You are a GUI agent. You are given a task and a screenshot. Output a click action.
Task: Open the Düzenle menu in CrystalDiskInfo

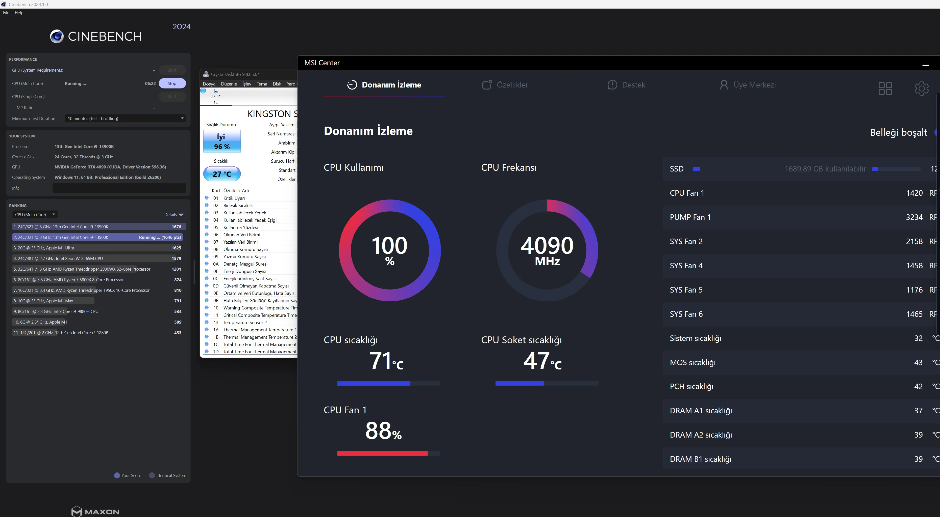[x=229, y=84]
